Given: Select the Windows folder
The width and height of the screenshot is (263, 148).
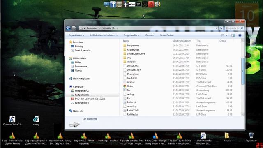Looking at the screenshot, I should pyautogui.click(x=131, y=62).
